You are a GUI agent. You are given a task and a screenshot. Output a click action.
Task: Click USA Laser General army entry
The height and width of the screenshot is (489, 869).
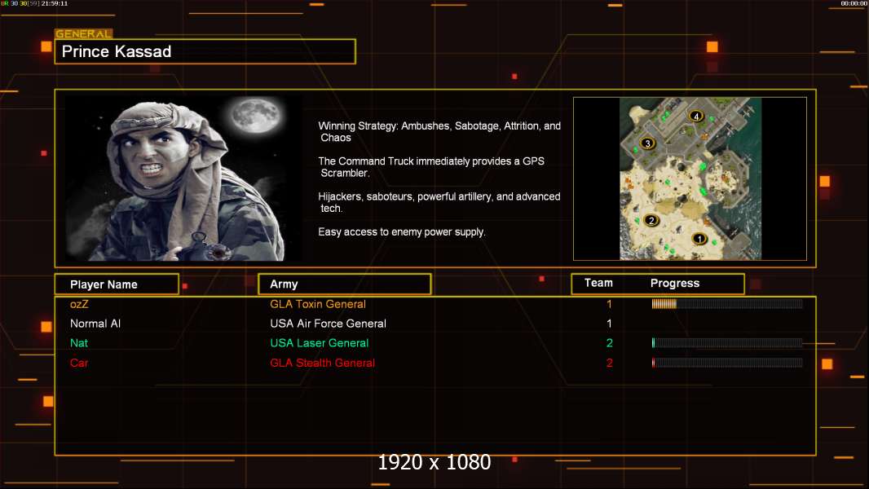tap(320, 343)
